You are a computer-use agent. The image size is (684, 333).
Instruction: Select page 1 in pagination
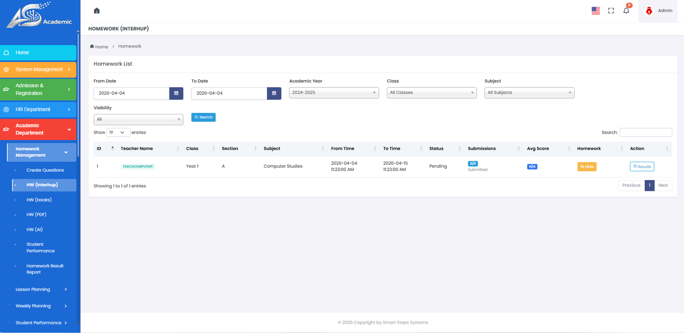tap(649, 185)
